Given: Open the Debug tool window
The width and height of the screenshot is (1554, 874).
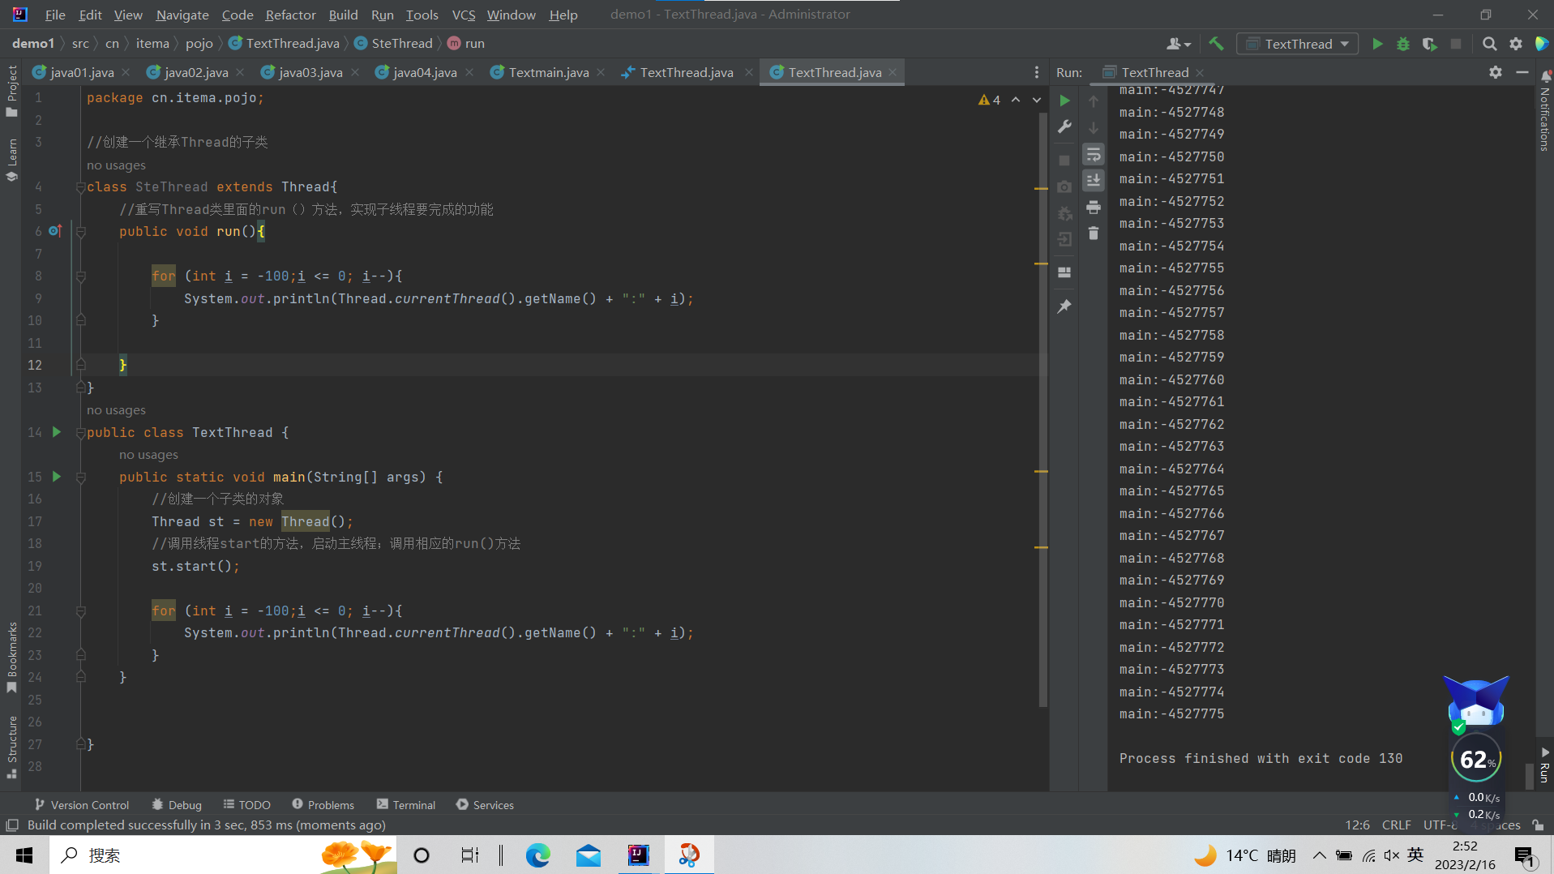Looking at the screenshot, I should coord(177,805).
